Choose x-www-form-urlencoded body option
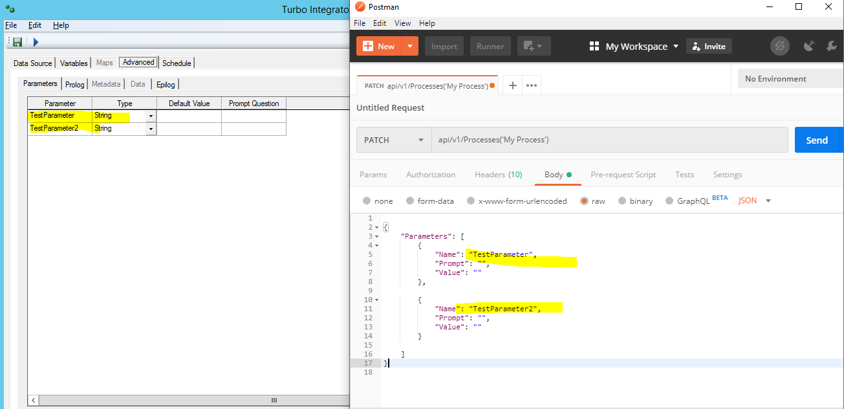 (x=471, y=201)
